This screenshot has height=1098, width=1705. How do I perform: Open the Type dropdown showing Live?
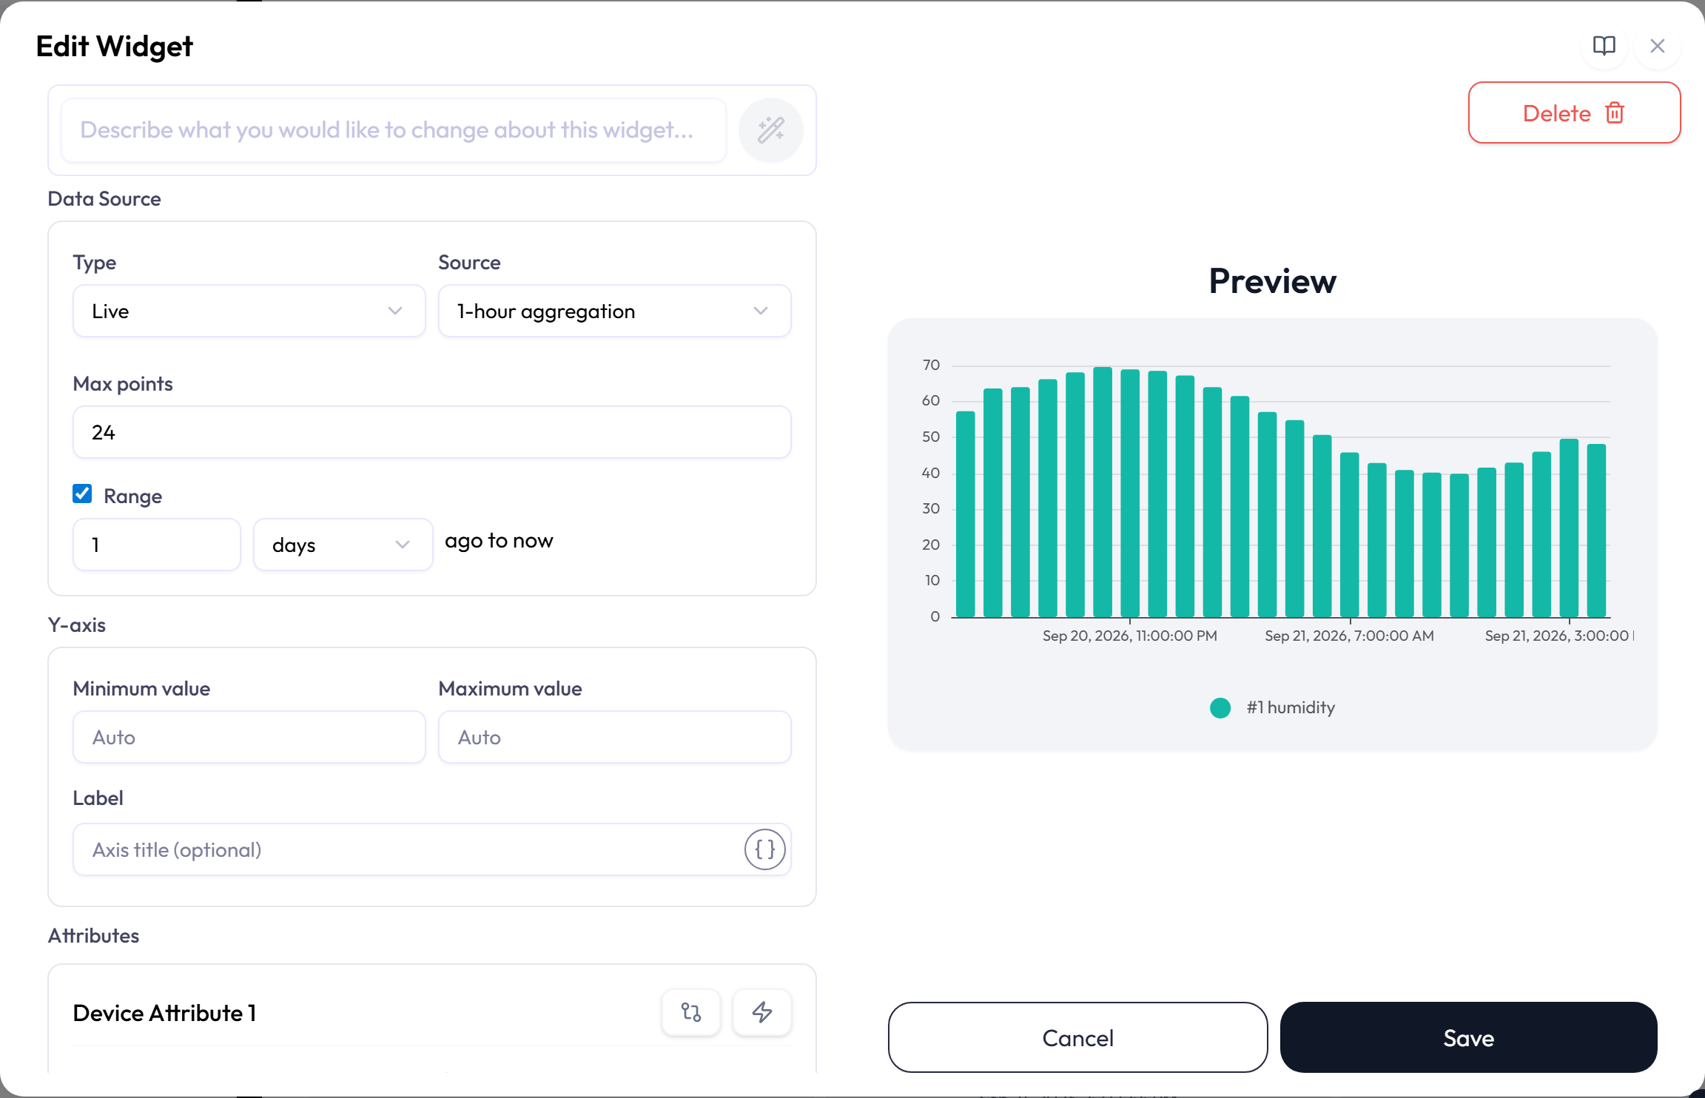249,311
